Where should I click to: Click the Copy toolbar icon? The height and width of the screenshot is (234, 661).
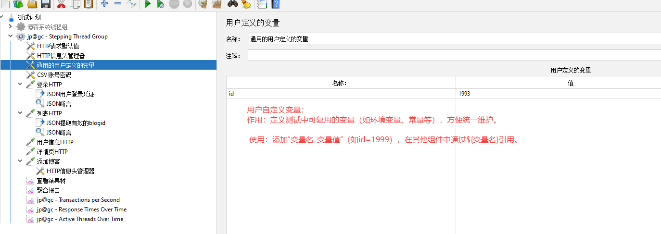pyautogui.click(x=75, y=4)
